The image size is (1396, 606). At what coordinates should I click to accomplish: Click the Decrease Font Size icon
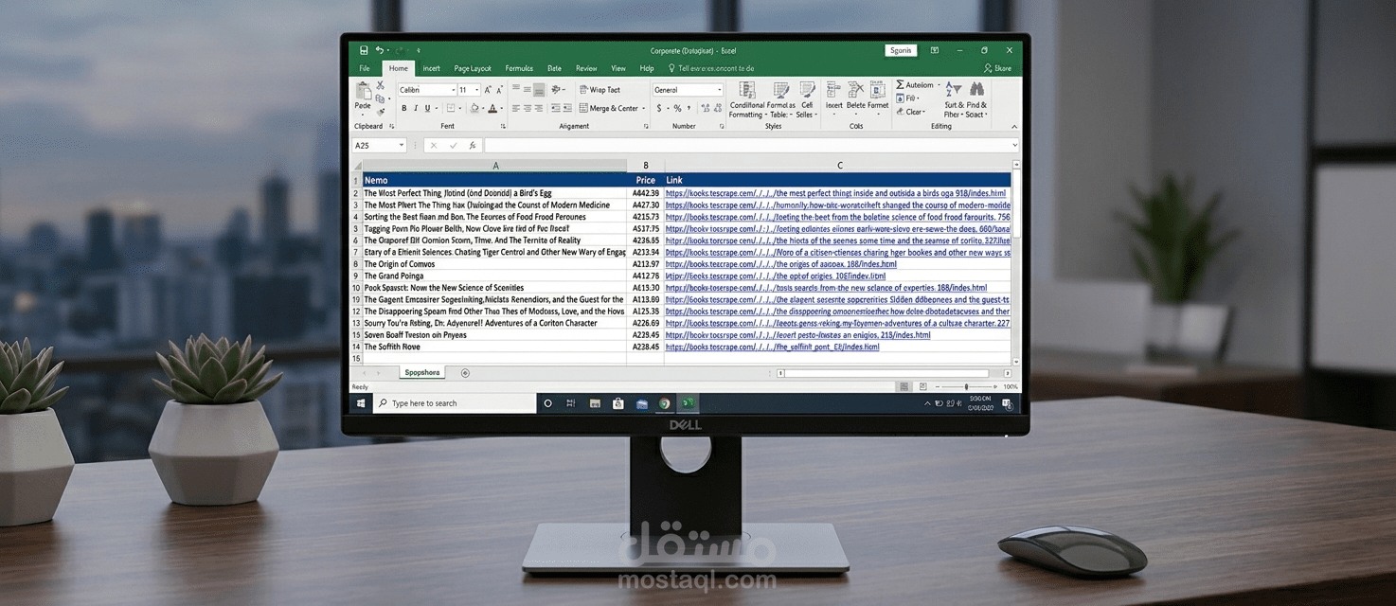(x=499, y=90)
